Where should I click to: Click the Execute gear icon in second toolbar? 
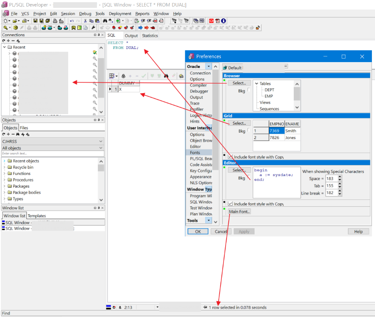16,28
